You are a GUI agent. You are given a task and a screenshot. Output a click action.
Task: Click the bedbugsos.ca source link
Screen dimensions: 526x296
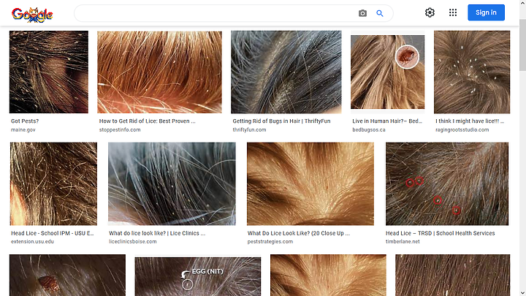(369, 129)
